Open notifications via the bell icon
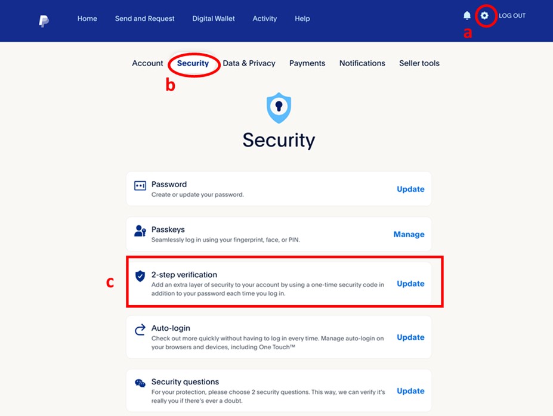553x416 pixels. (x=467, y=15)
